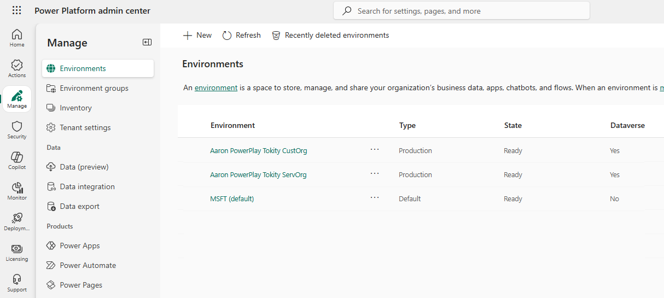This screenshot has width=664, height=298.
Task: Open Recently deleted environments
Action: 330,35
